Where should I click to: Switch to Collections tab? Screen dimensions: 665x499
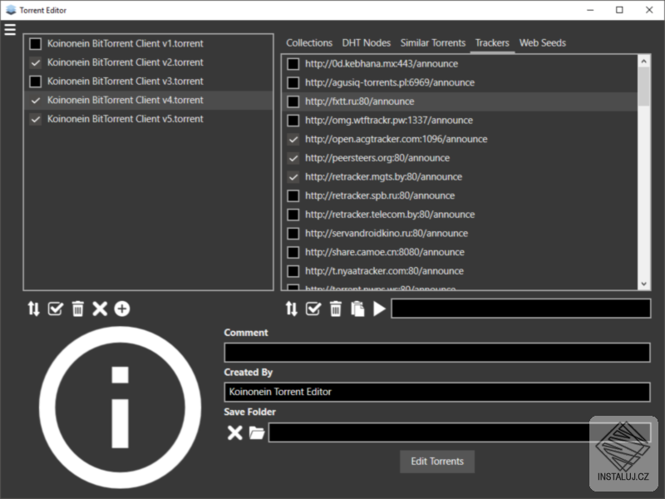[309, 43]
